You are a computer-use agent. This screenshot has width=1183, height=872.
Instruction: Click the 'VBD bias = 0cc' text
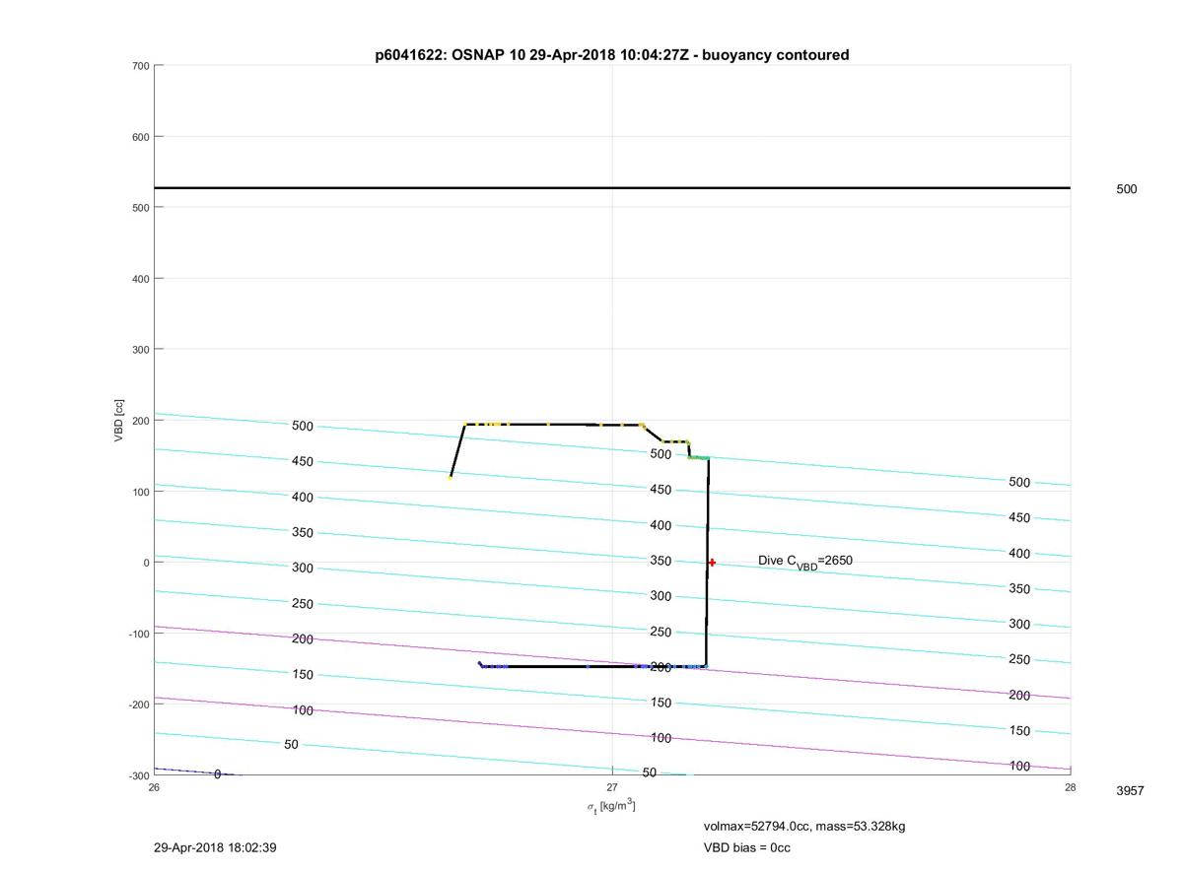tap(746, 847)
